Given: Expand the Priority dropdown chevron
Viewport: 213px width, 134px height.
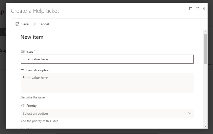Looking at the screenshot, I should coord(190,113).
